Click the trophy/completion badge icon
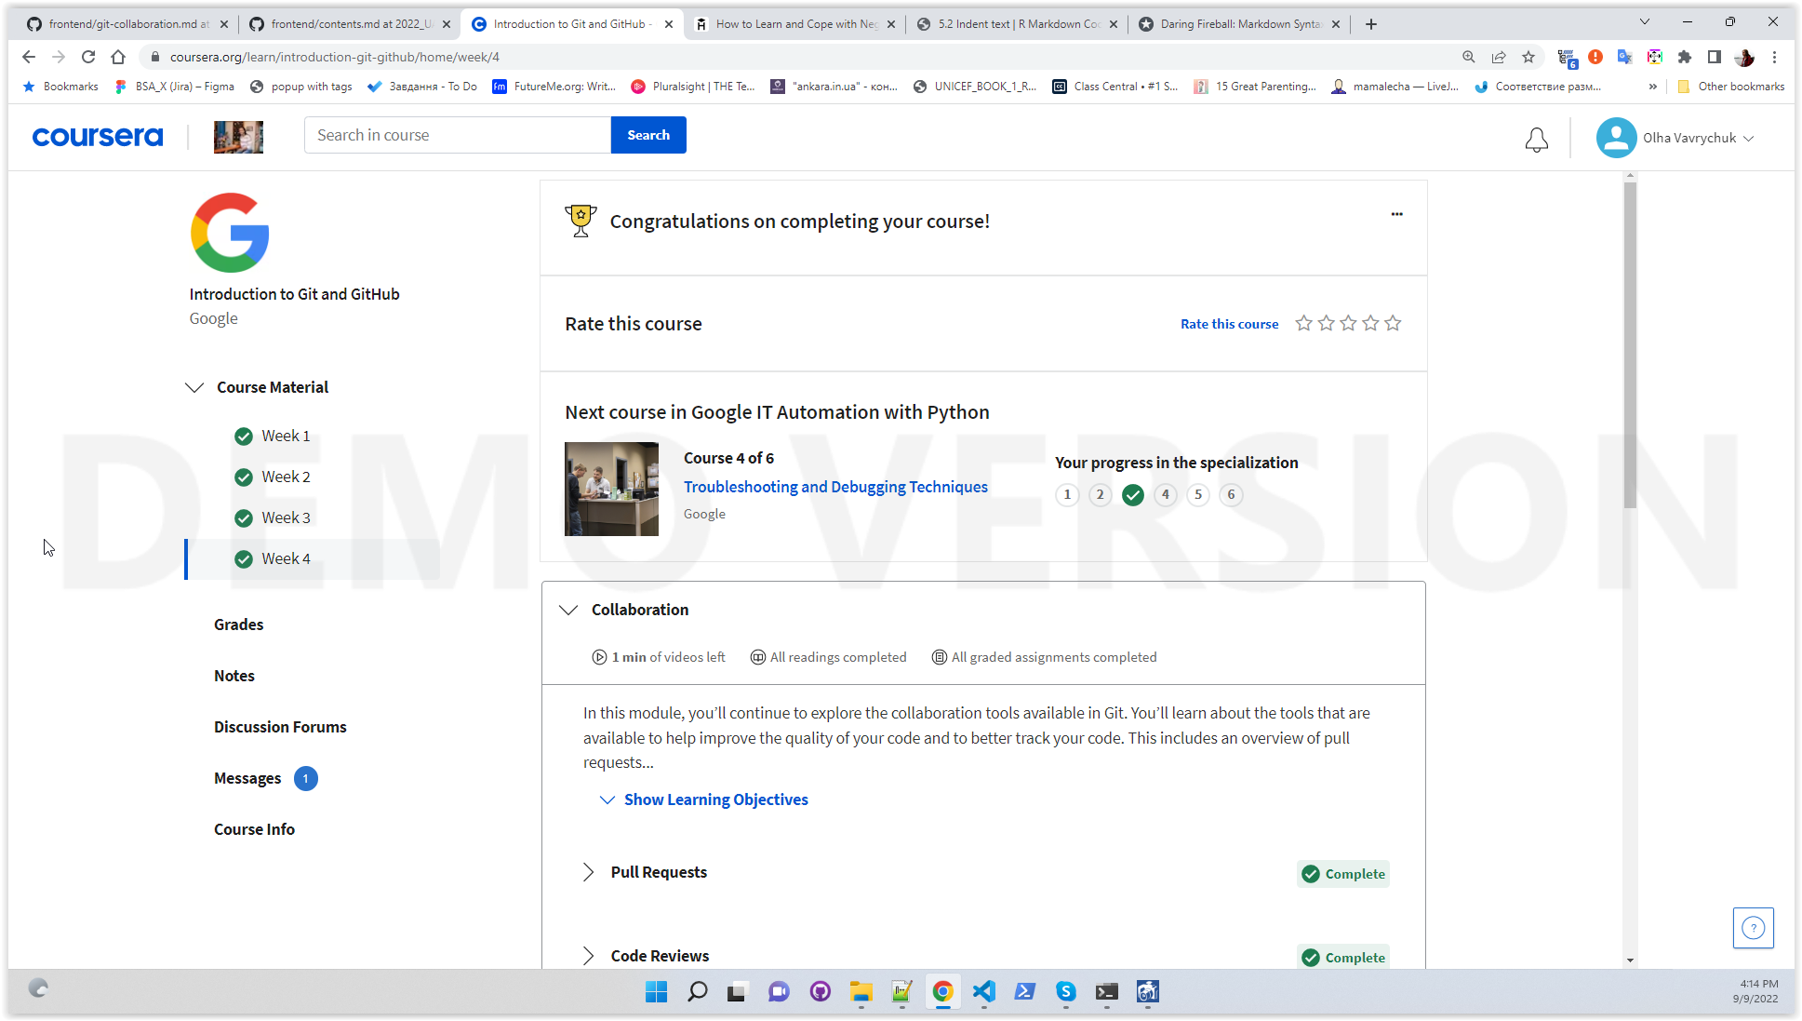Screen dimensions: 1802x1021 click(581, 221)
